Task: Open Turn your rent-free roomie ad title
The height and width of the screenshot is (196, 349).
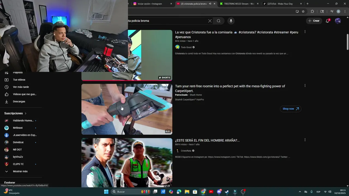Action: pos(230,88)
